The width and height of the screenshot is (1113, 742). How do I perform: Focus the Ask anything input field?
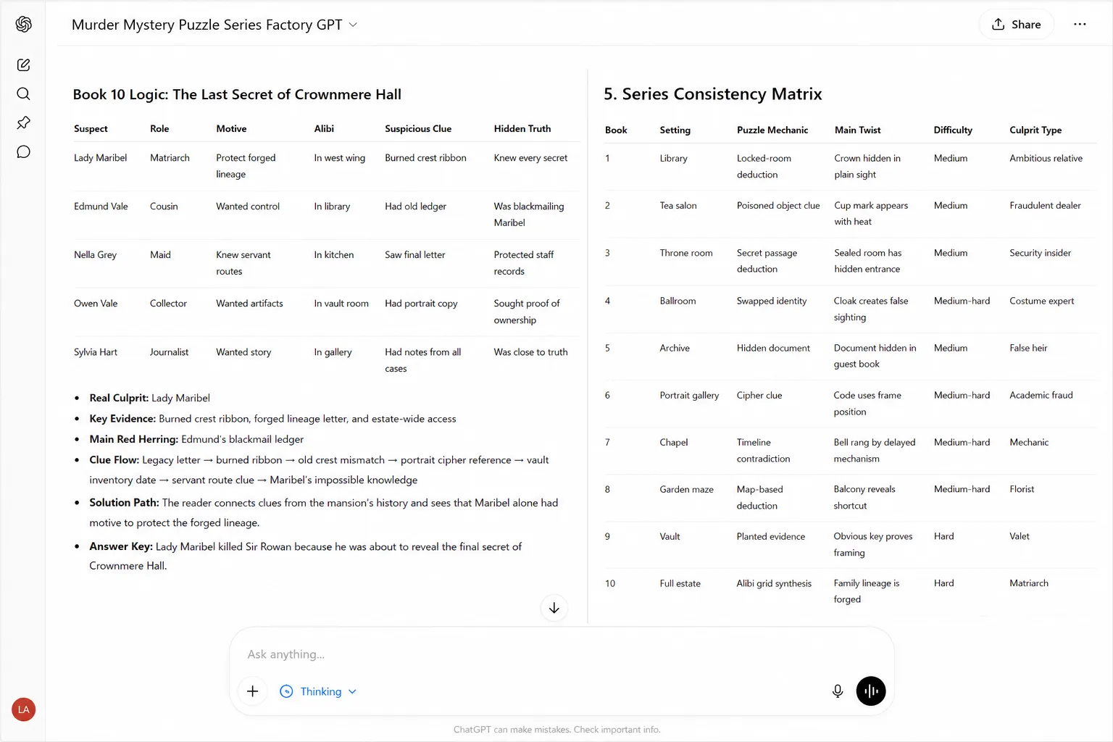coord(562,654)
